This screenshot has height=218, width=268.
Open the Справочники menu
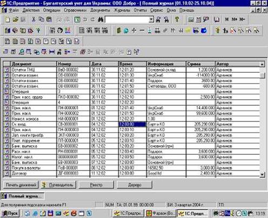75,10
